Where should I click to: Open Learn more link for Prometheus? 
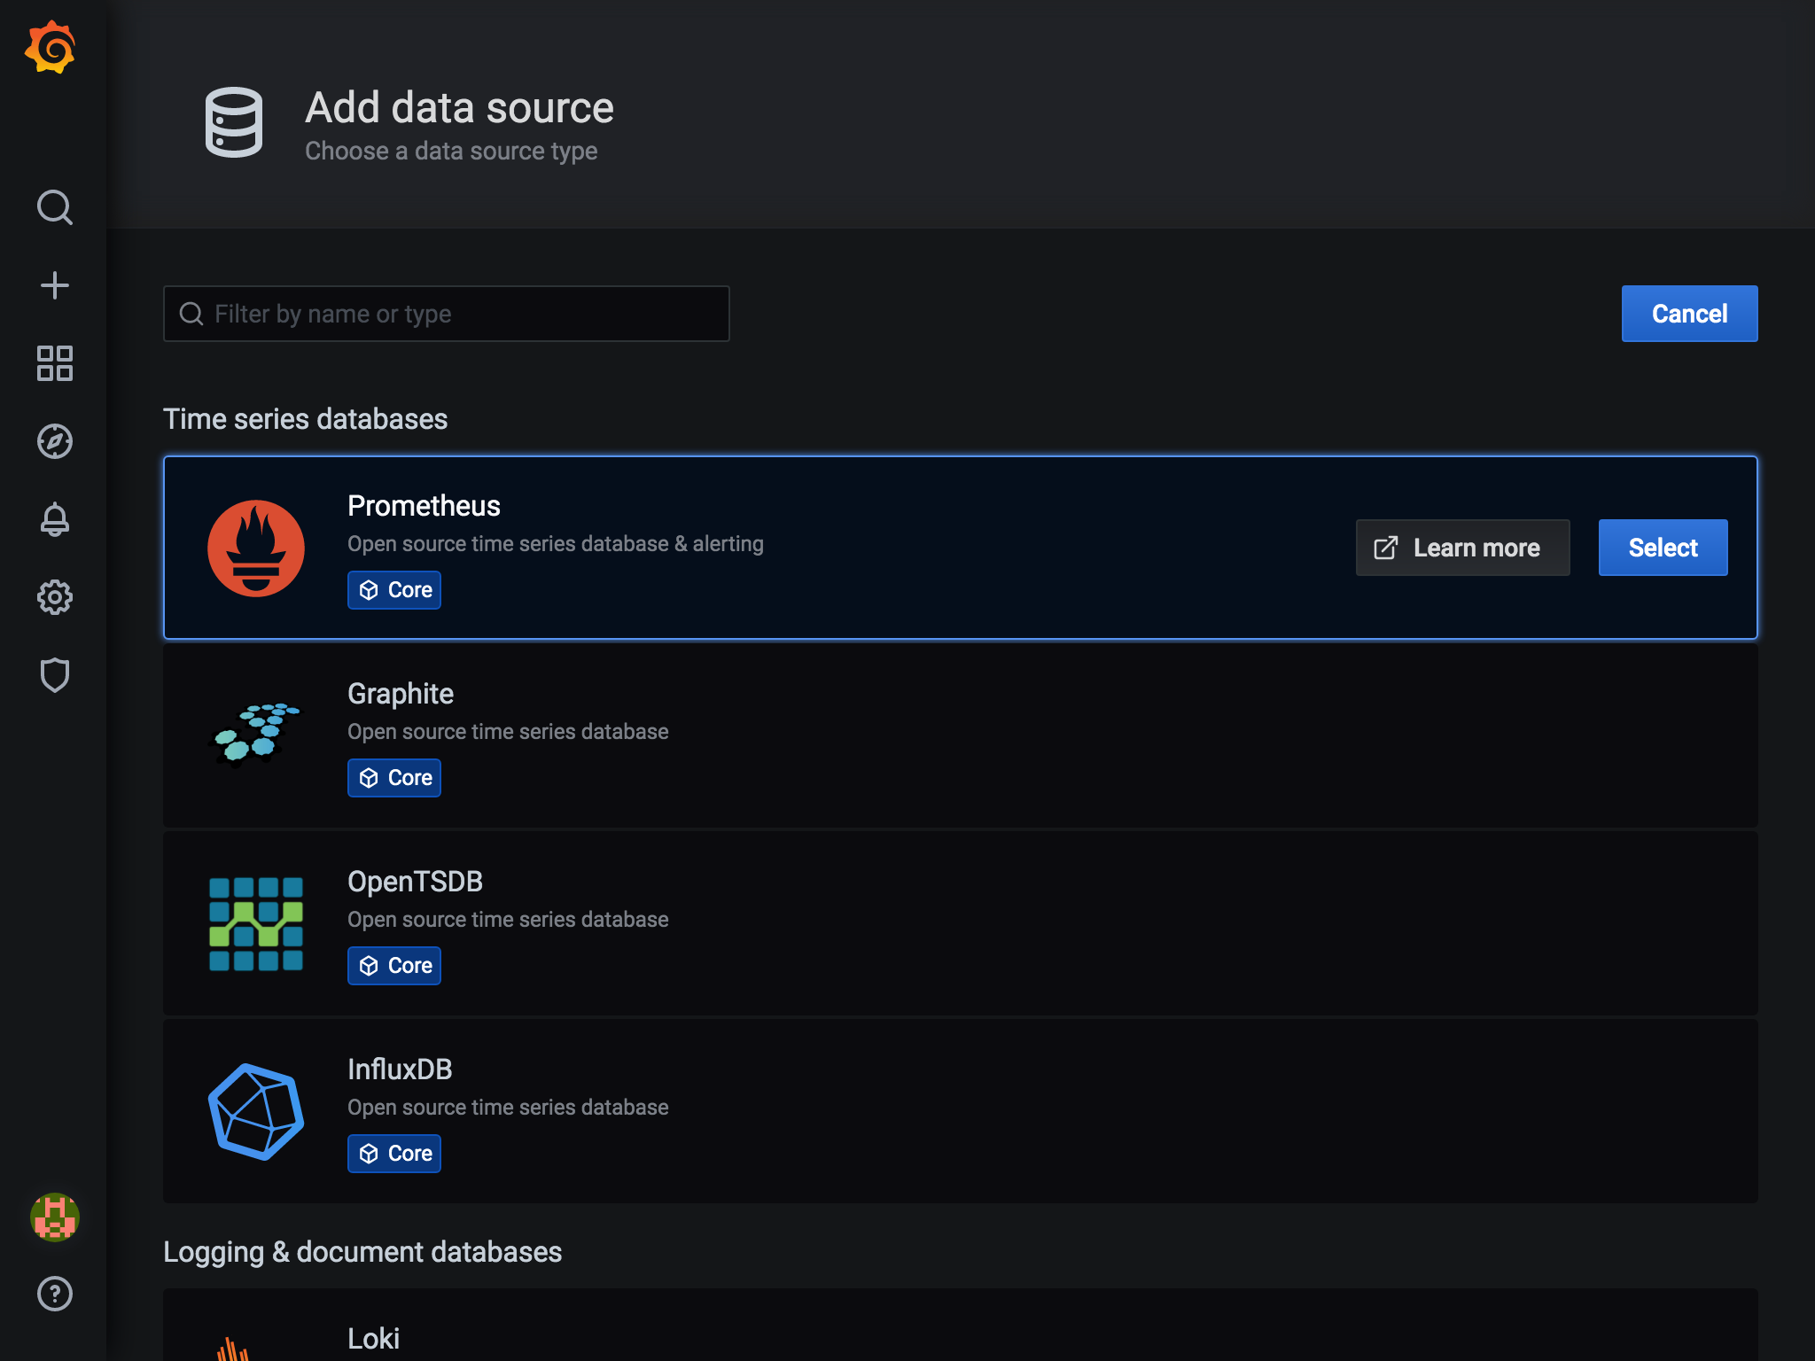[x=1462, y=548]
